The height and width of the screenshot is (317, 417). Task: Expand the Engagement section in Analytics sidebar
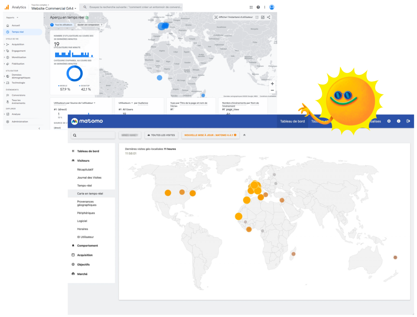4,51
